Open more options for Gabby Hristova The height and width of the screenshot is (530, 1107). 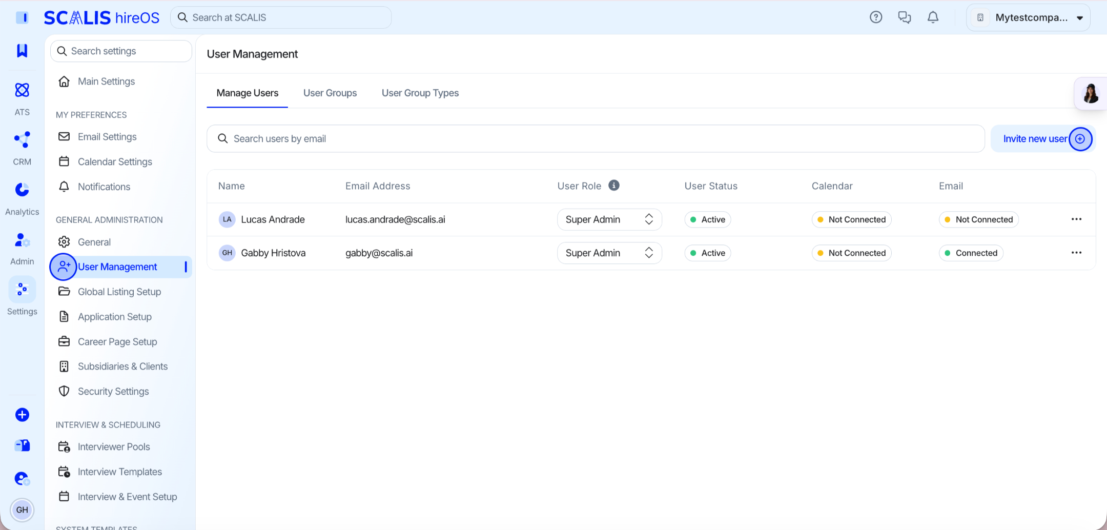pos(1076,252)
